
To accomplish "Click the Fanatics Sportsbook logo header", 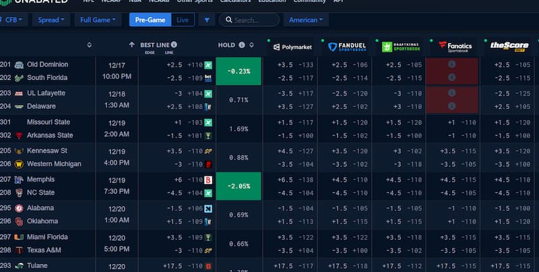I will coord(455,46).
